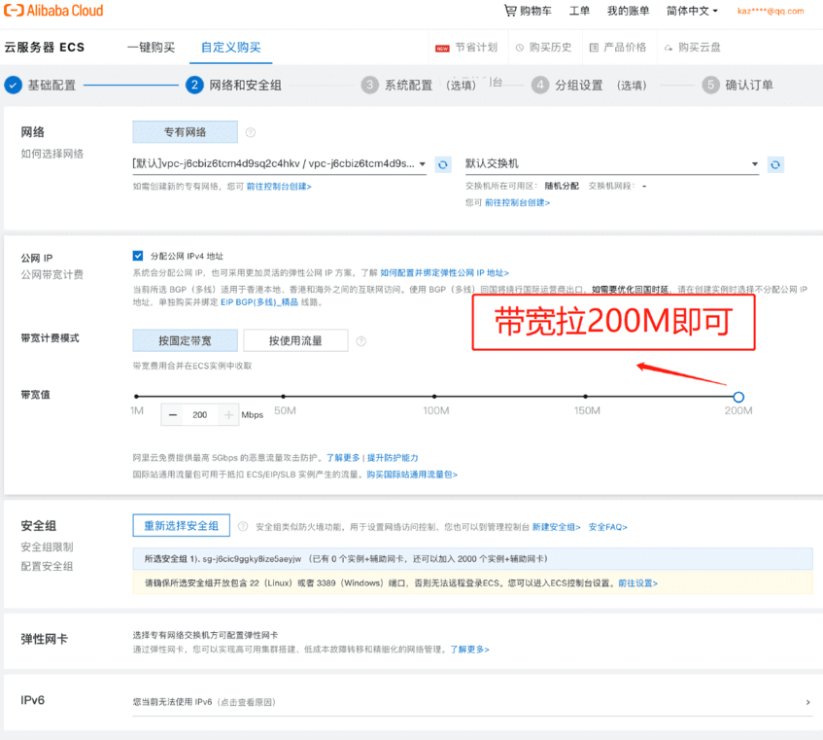
Task: Open the 简体中文 language dropdown
Action: (692, 11)
